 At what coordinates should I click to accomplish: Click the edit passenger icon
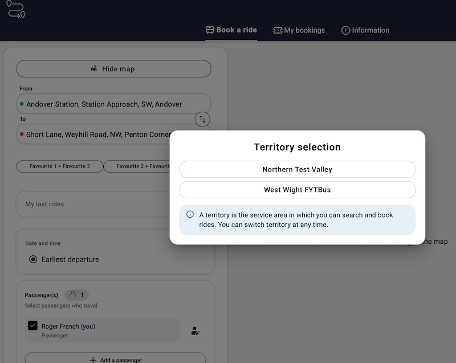(x=195, y=331)
